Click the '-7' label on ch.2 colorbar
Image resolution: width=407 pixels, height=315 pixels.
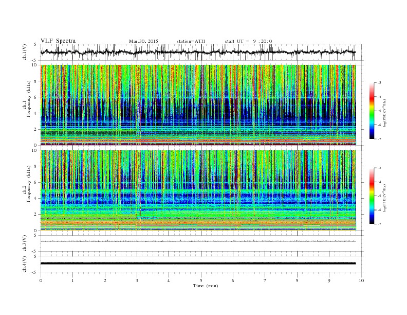tap(379, 224)
